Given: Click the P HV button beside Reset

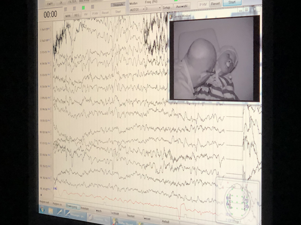Looking at the screenshot, I should [x=203, y=4].
